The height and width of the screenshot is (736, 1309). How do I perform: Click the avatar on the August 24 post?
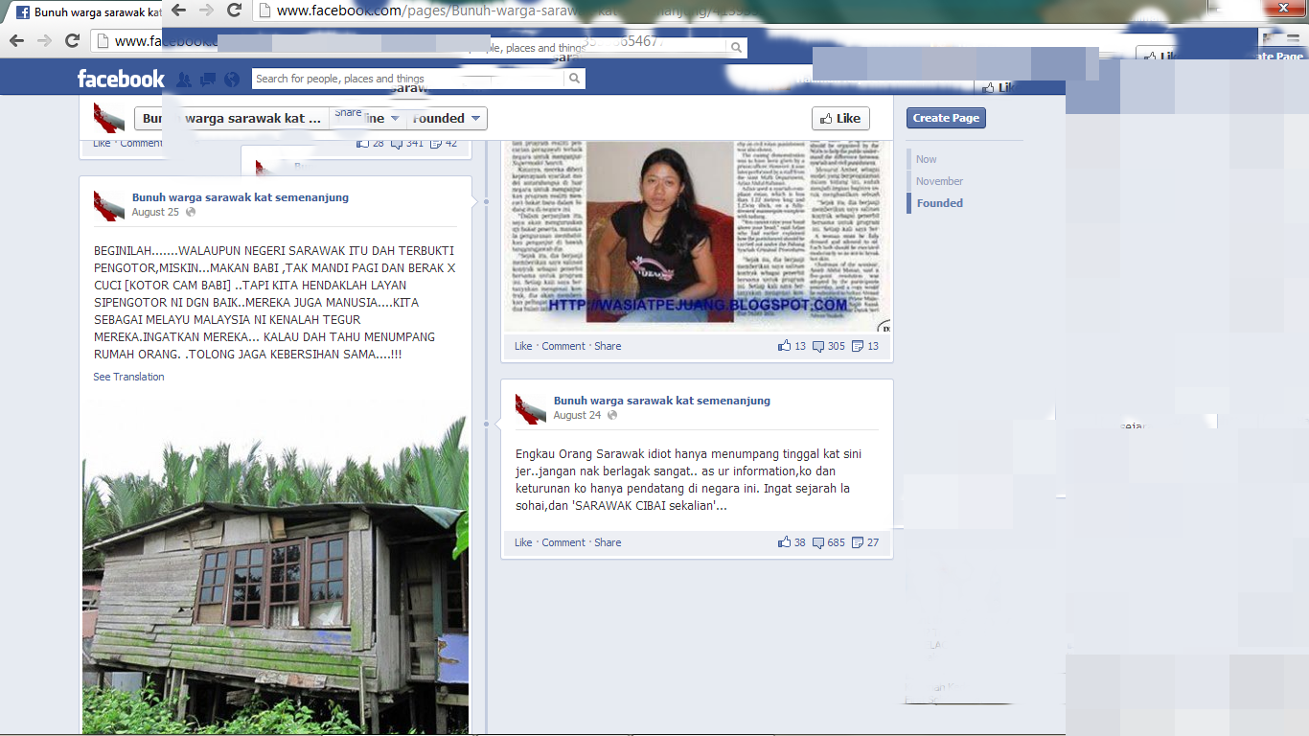531,408
